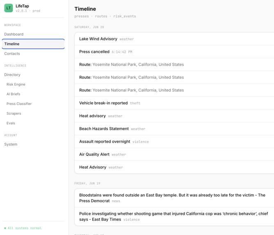Click the LifeTap LT logo icon
The image size is (274, 235).
point(8,8)
